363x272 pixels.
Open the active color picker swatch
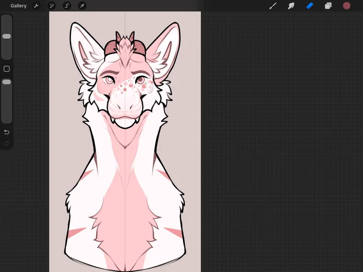[346, 6]
